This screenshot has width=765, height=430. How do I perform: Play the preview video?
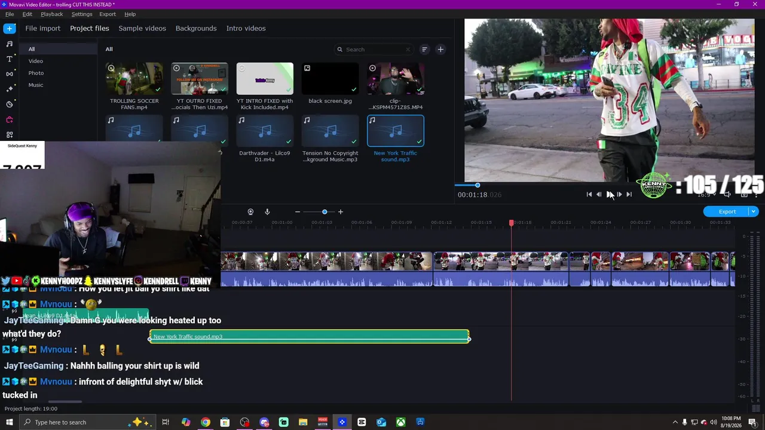tap(609, 195)
